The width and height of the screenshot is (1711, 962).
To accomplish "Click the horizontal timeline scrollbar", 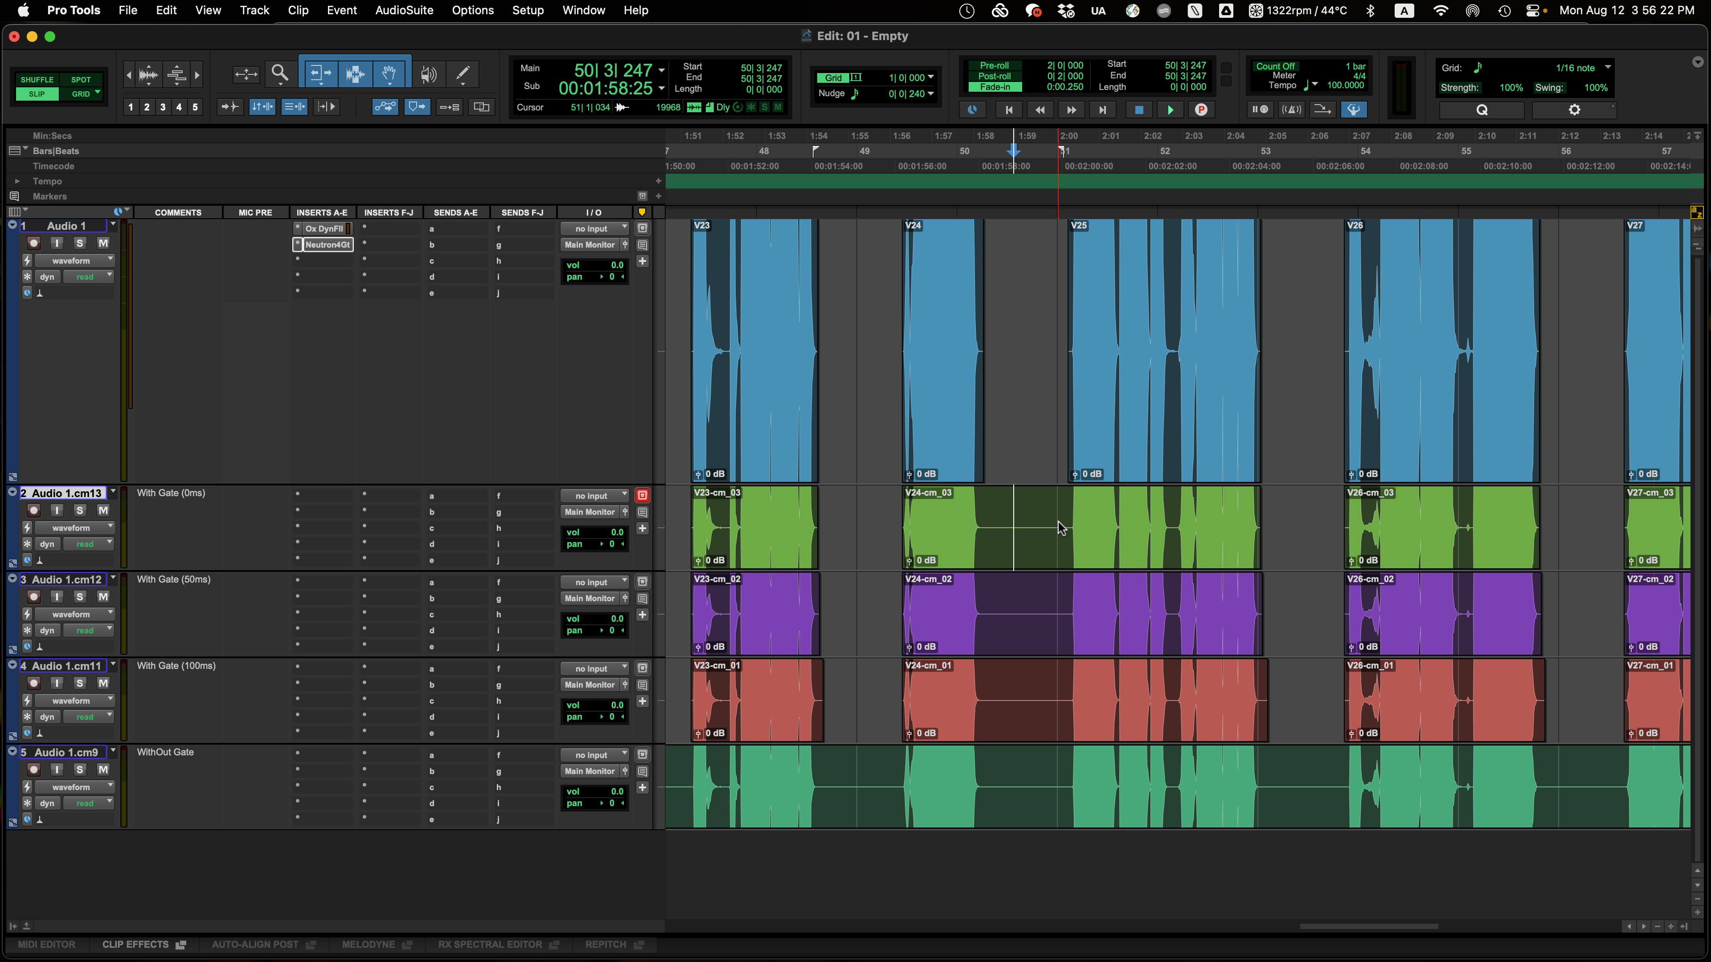I will (x=1369, y=926).
